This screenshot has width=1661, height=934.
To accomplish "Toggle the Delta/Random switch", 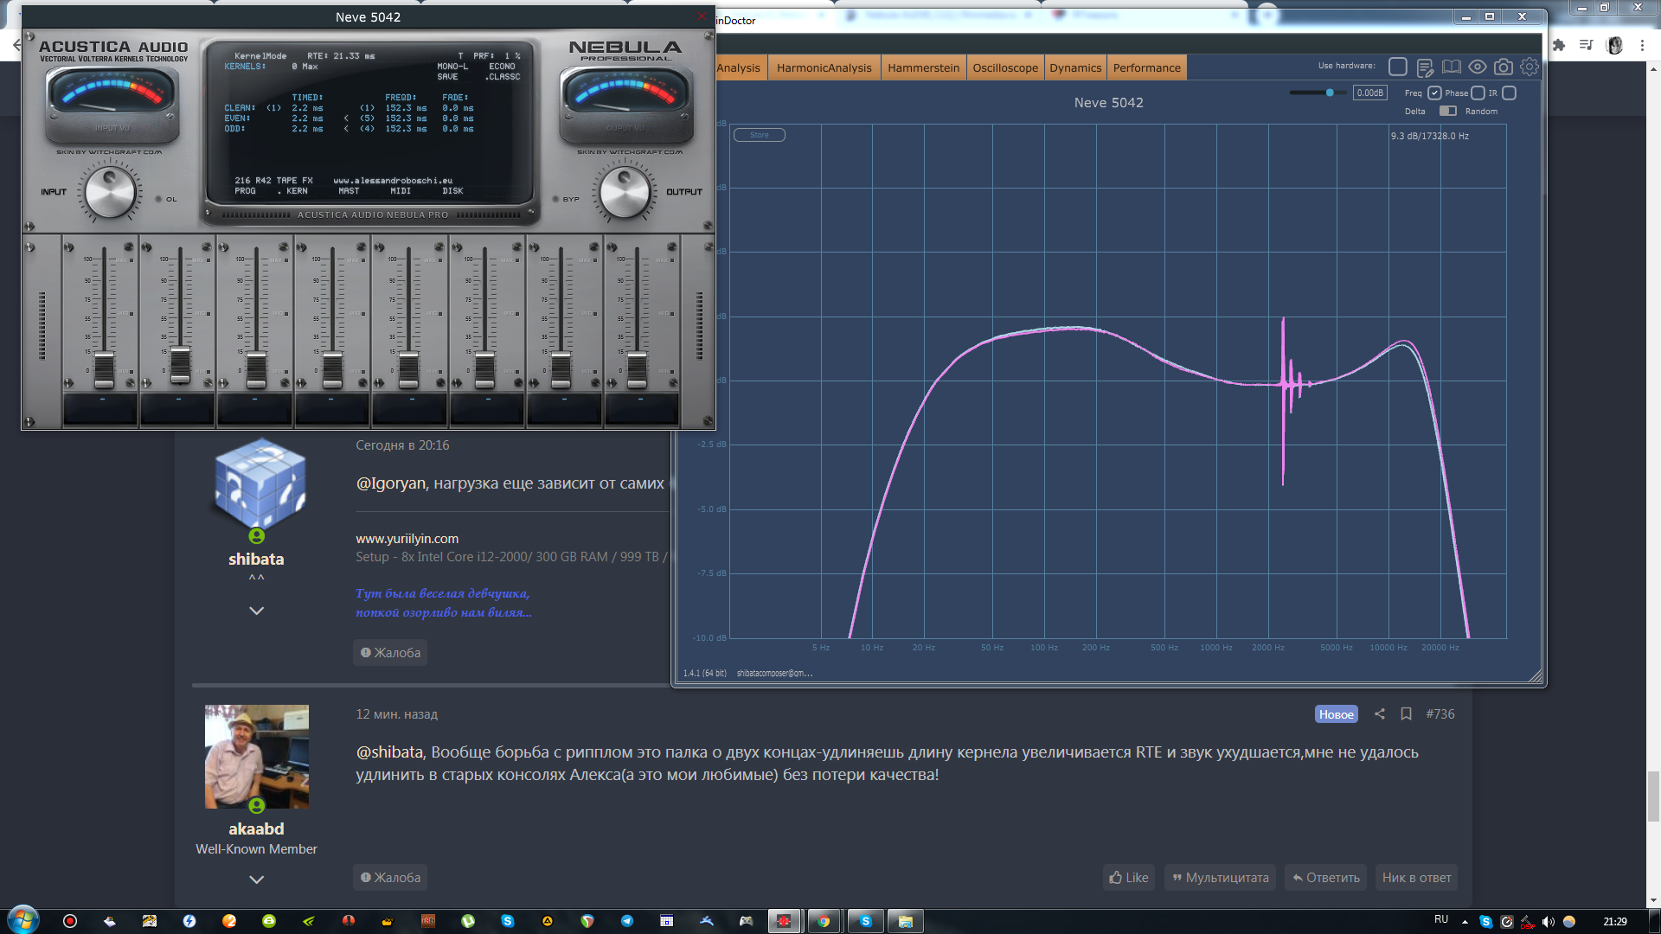I will point(1447,111).
